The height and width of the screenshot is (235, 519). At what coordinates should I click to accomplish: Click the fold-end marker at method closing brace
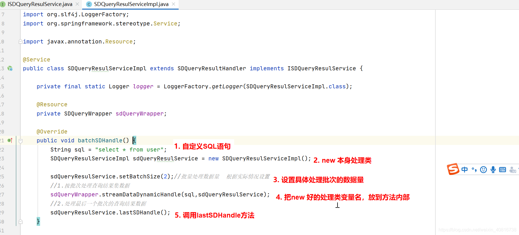coord(20,222)
